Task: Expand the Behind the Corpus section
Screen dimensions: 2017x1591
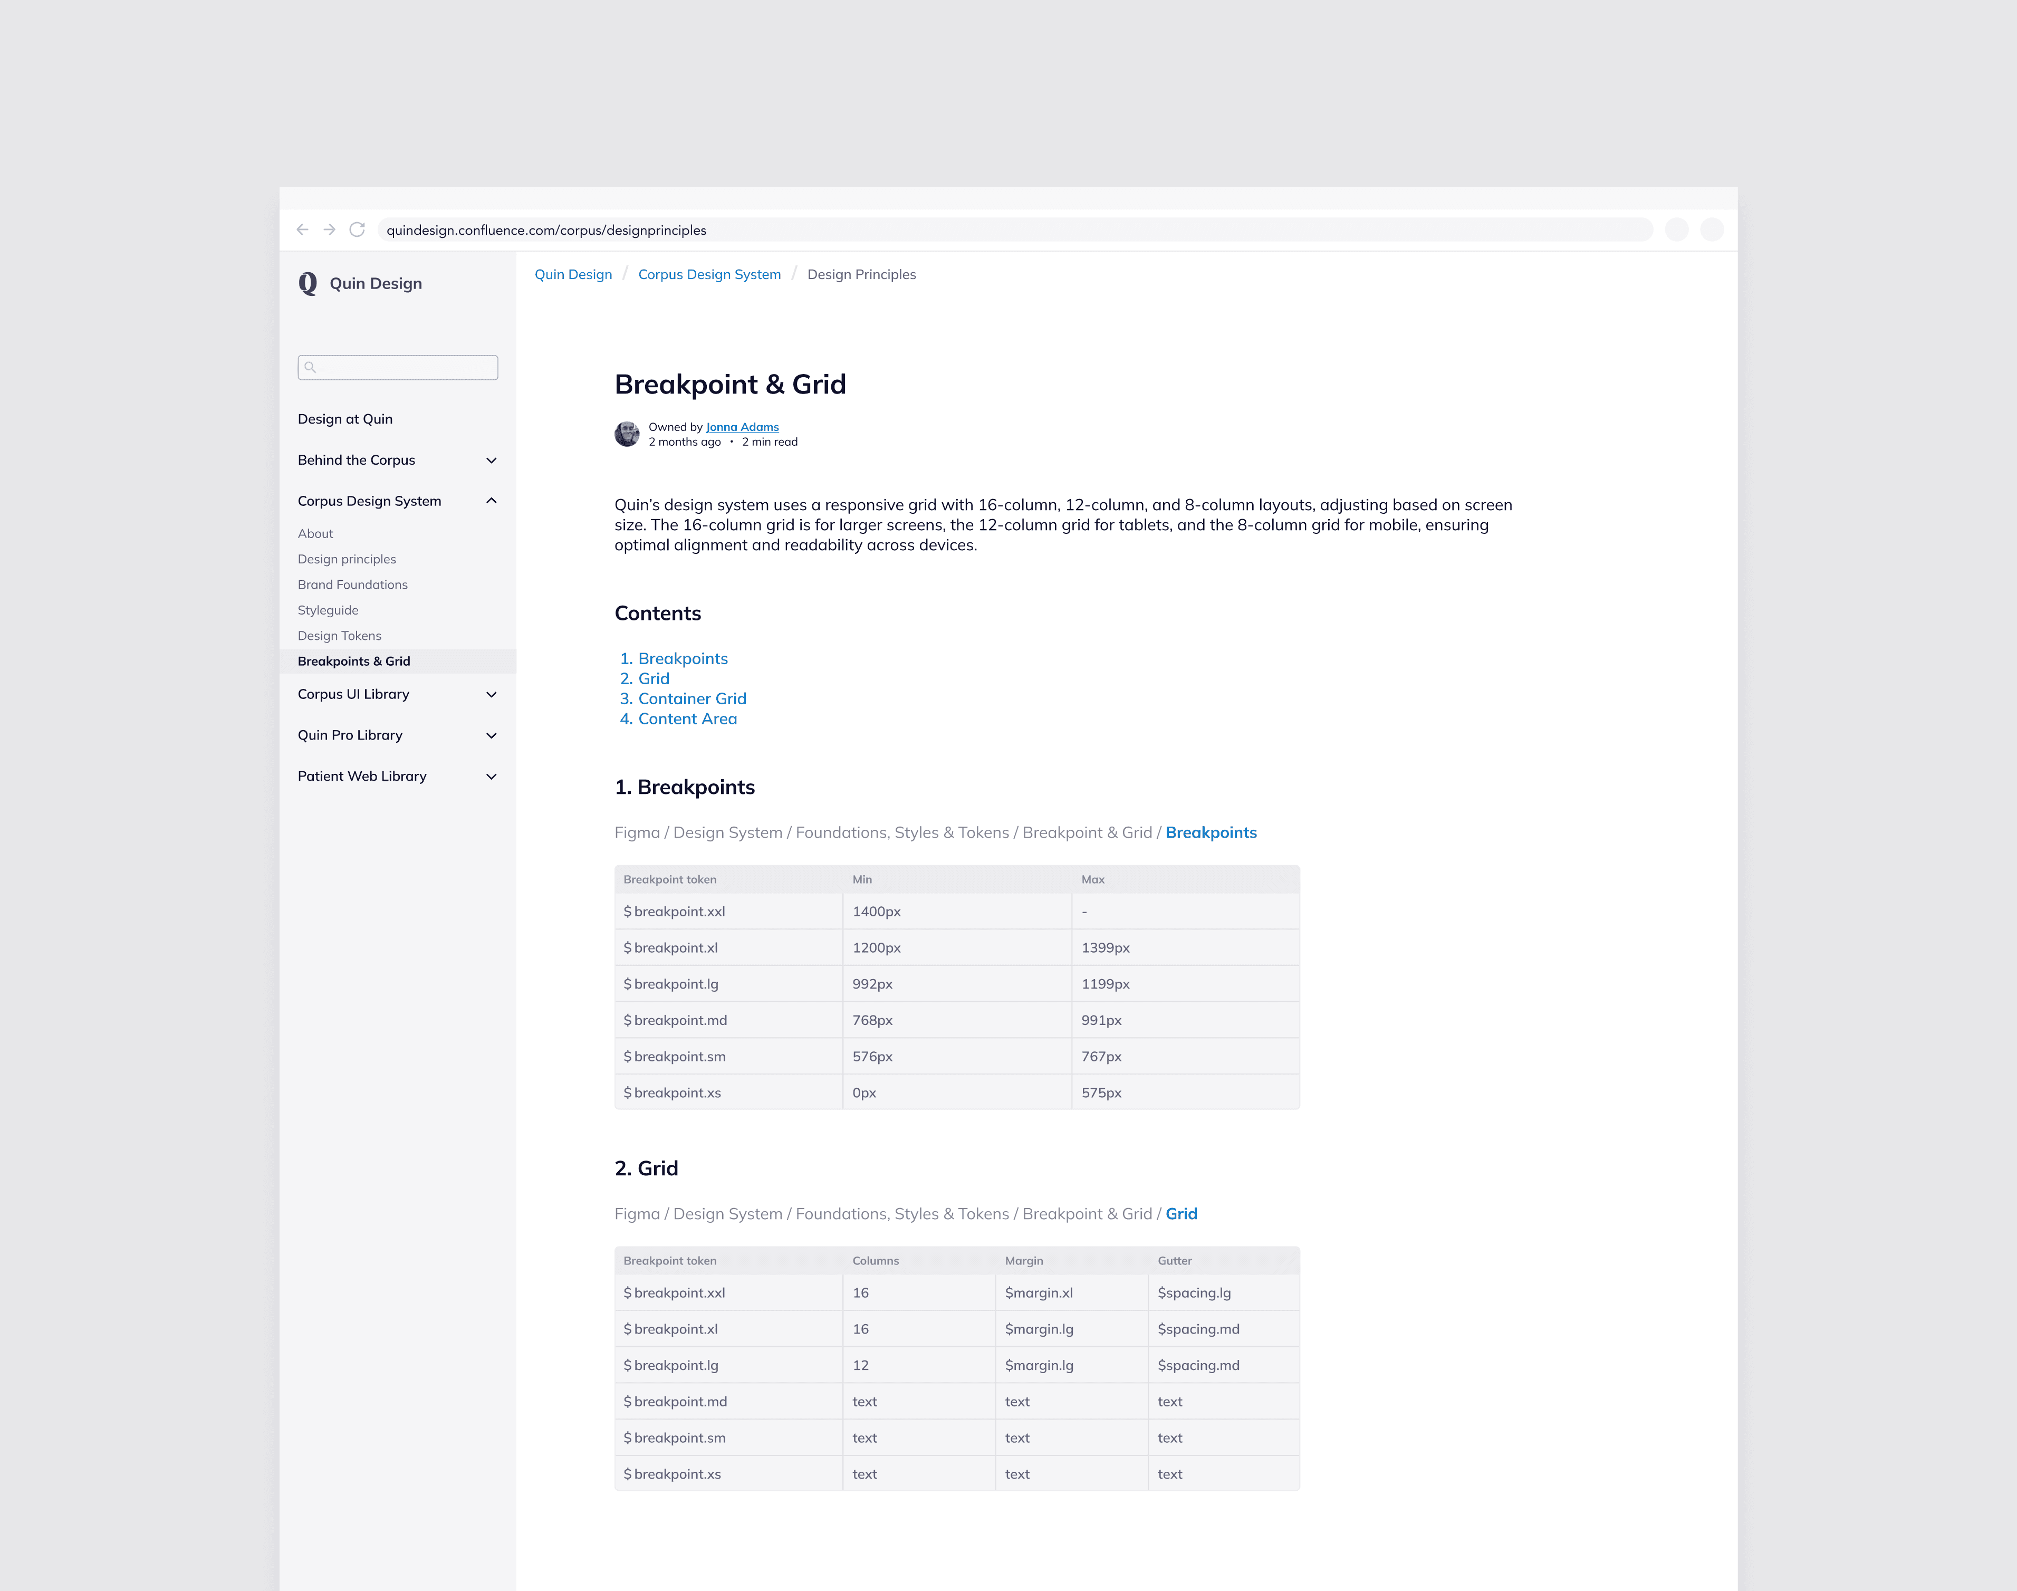Action: coord(492,460)
